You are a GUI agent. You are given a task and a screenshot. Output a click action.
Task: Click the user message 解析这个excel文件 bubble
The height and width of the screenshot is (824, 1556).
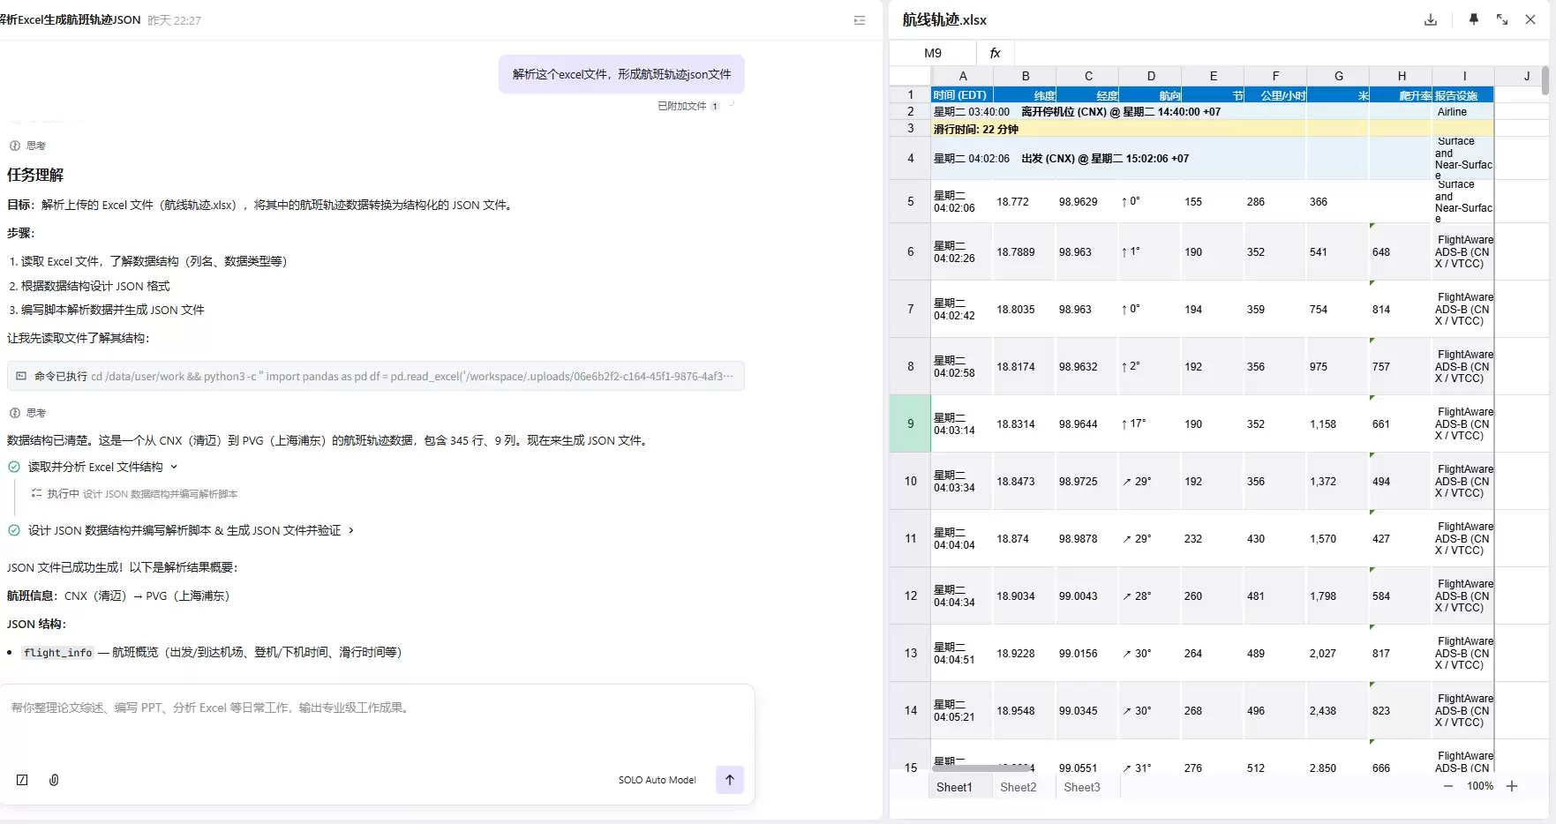(621, 74)
